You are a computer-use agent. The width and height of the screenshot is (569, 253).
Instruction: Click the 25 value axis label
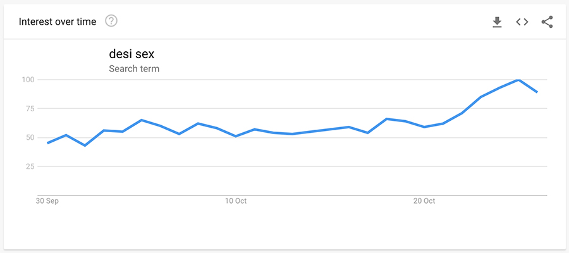pyautogui.click(x=30, y=166)
